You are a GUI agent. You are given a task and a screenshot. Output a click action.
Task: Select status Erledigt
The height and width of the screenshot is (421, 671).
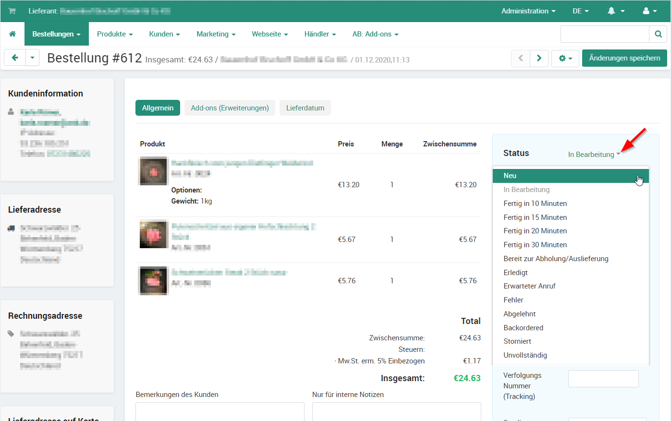571,273
